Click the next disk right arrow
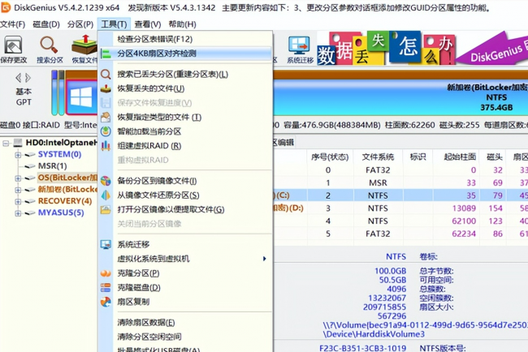The width and height of the screenshot is (528, 352). pyautogui.click(x=28, y=78)
